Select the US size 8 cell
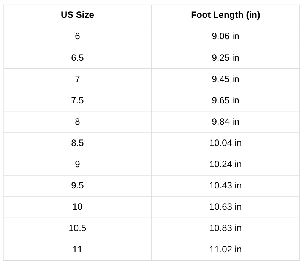The width and height of the screenshot is (304, 266). point(78,122)
